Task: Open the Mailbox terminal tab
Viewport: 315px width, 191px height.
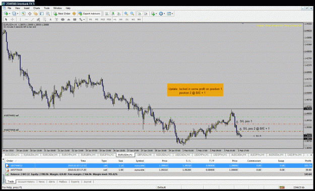Action: pyautogui.click(x=63, y=181)
